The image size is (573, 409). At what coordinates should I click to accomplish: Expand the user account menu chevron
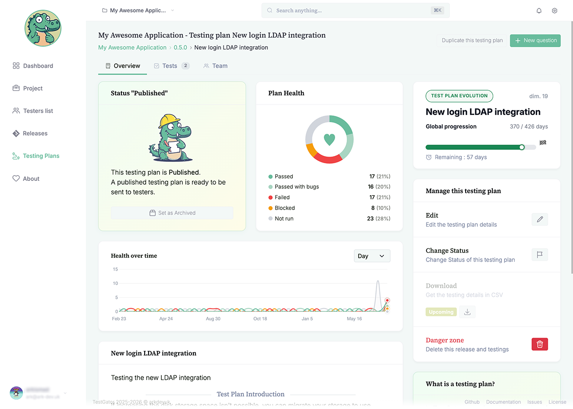point(65,393)
